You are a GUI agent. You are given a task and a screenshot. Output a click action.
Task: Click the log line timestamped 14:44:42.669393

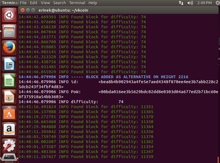click(x=82, y=17)
